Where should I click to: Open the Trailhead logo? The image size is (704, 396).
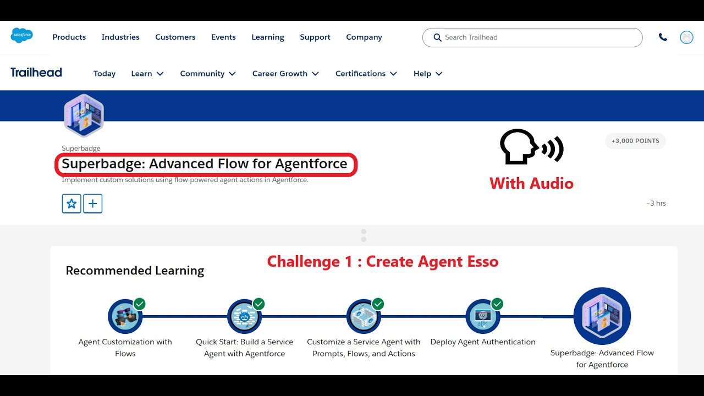(x=36, y=73)
